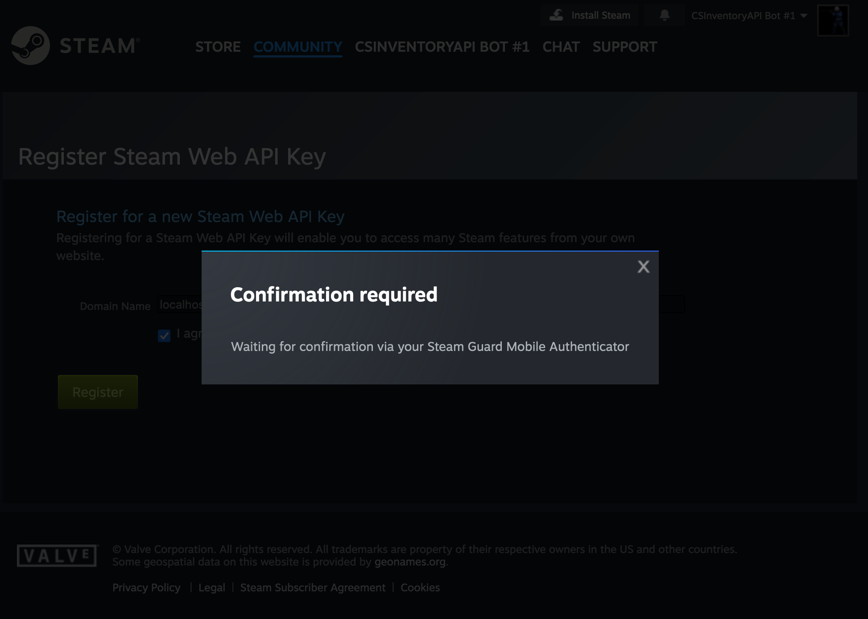Click the Valve logo in footer
Viewport: 868px width, 619px height.
click(x=57, y=556)
